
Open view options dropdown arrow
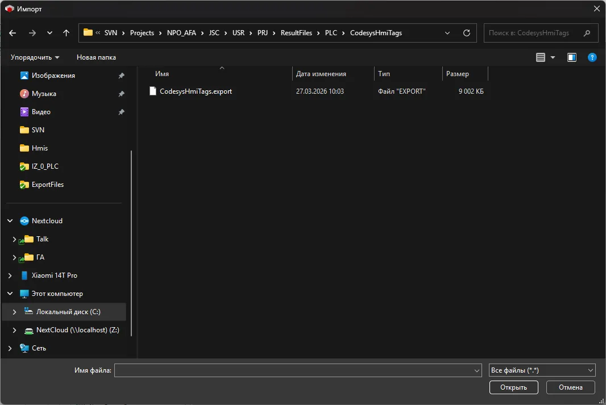point(553,57)
